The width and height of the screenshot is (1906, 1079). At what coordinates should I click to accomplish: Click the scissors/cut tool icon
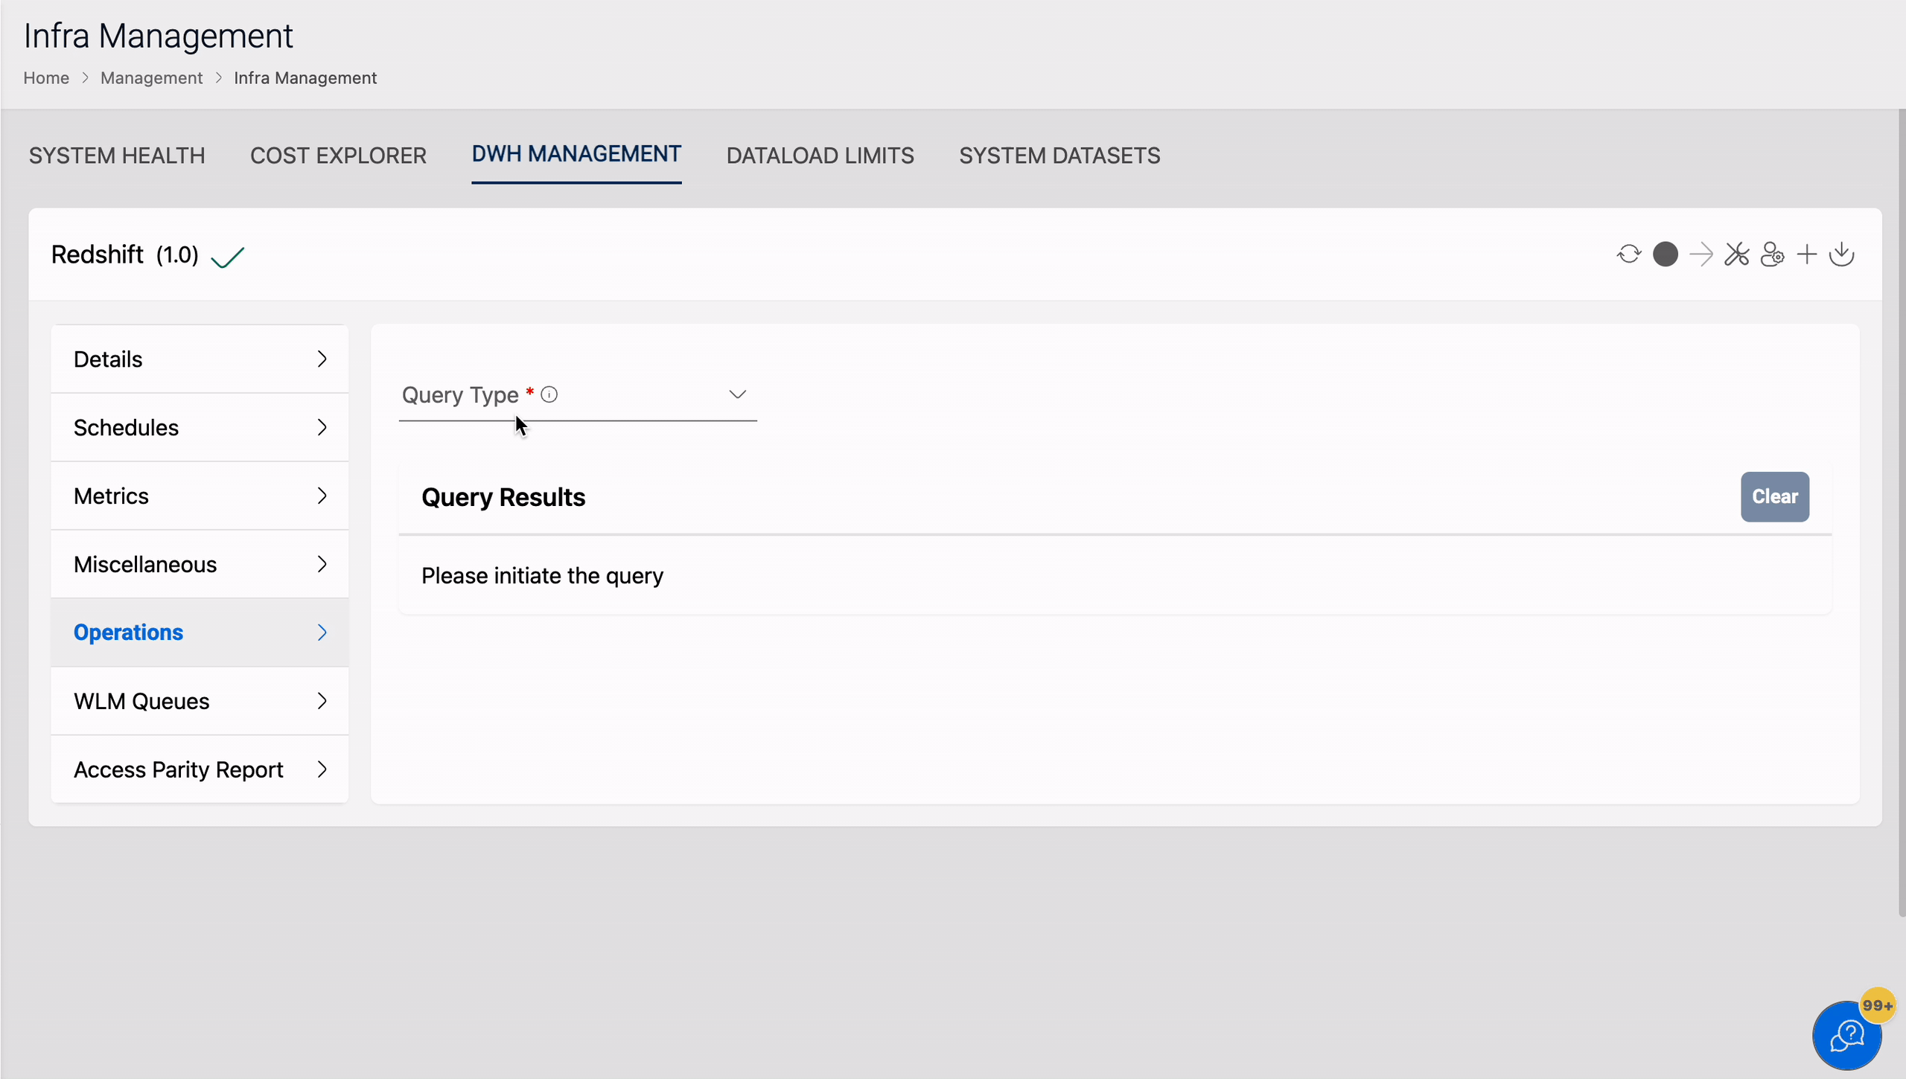(x=1737, y=254)
